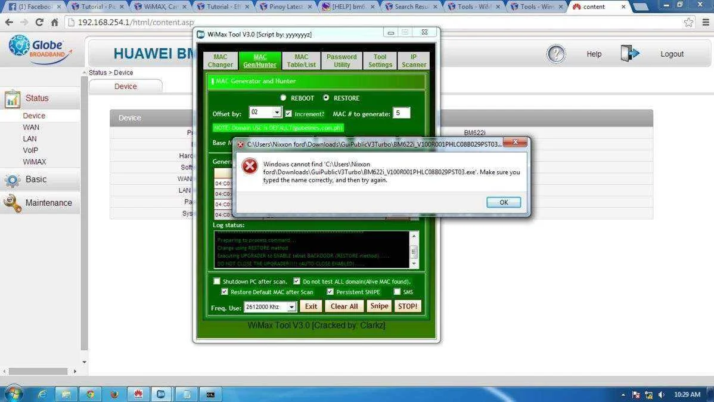The width and height of the screenshot is (714, 402).
Task: Toggle Persistent SNIPE checkbox
Action: coord(330,292)
